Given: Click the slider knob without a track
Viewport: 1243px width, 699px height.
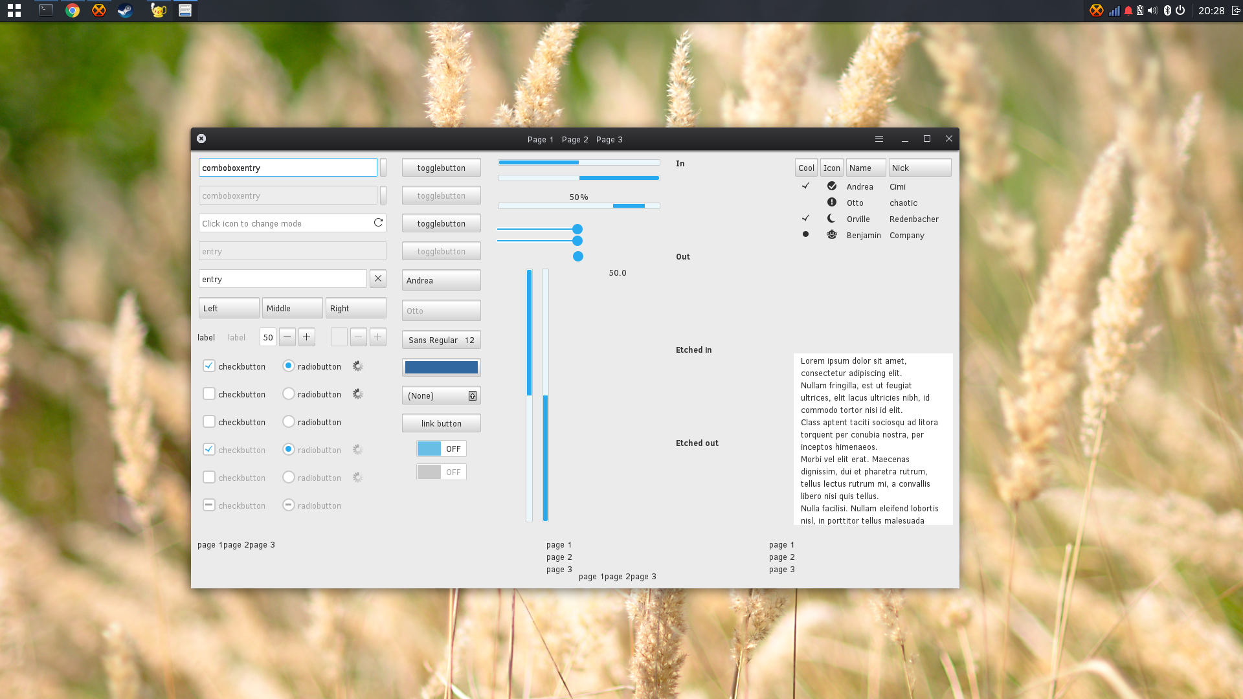Looking at the screenshot, I should click(x=578, y=256).
